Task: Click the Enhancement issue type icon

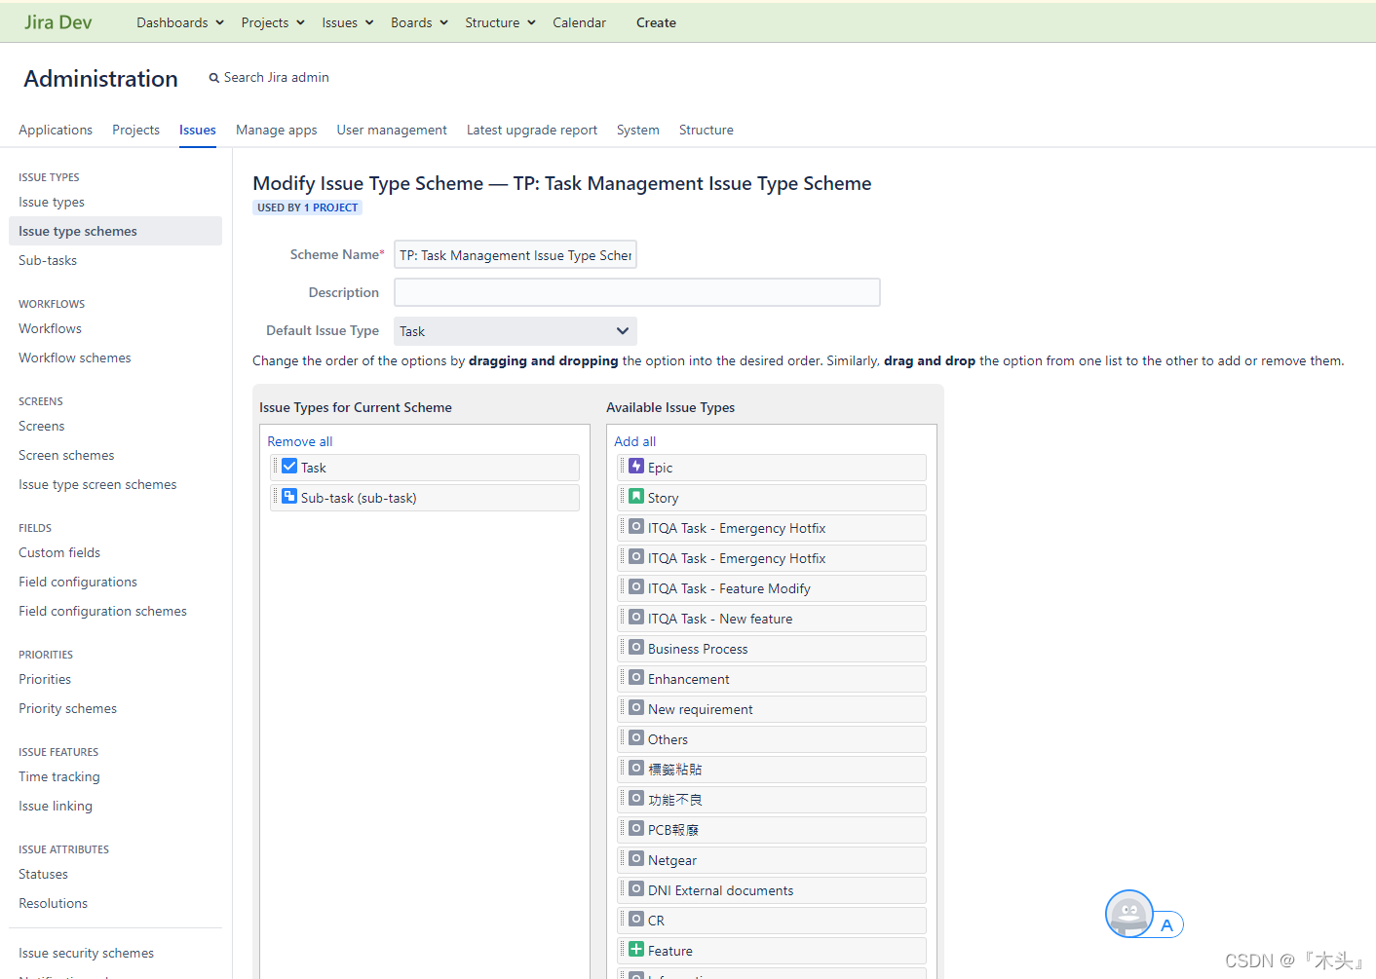Action: pos(636,678)
